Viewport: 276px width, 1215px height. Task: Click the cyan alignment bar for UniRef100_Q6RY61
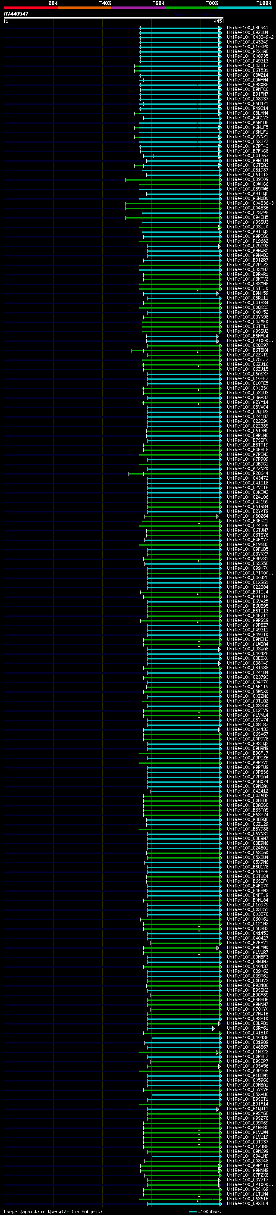tap(182, 1028)
